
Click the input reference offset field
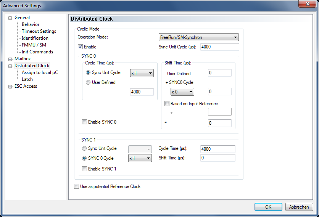220,112
